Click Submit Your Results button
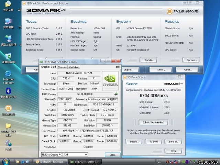The image size is (220, 165). [154, 122]
